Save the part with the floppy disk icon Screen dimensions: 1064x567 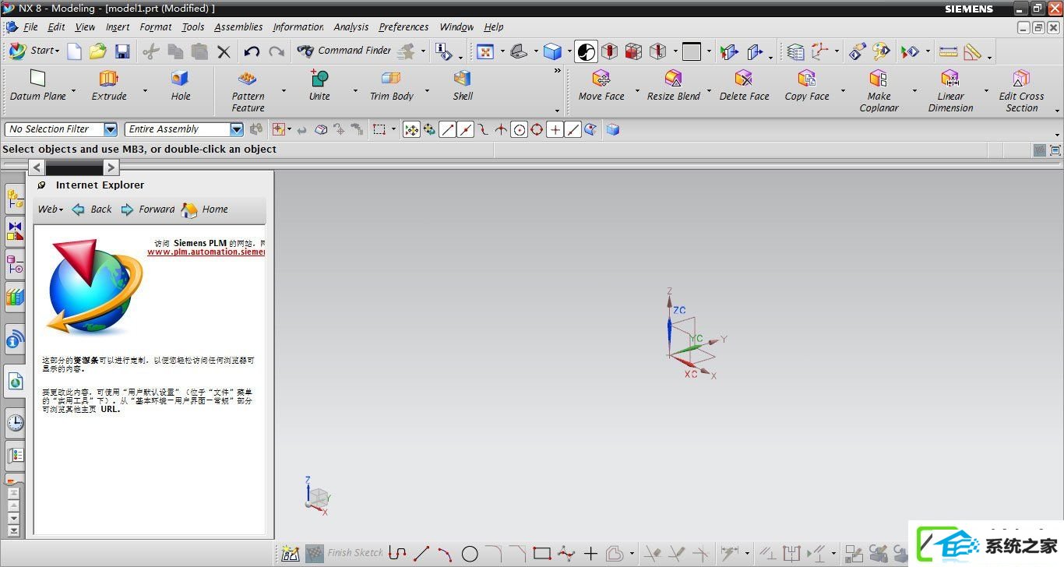click(x=122, y=51)
